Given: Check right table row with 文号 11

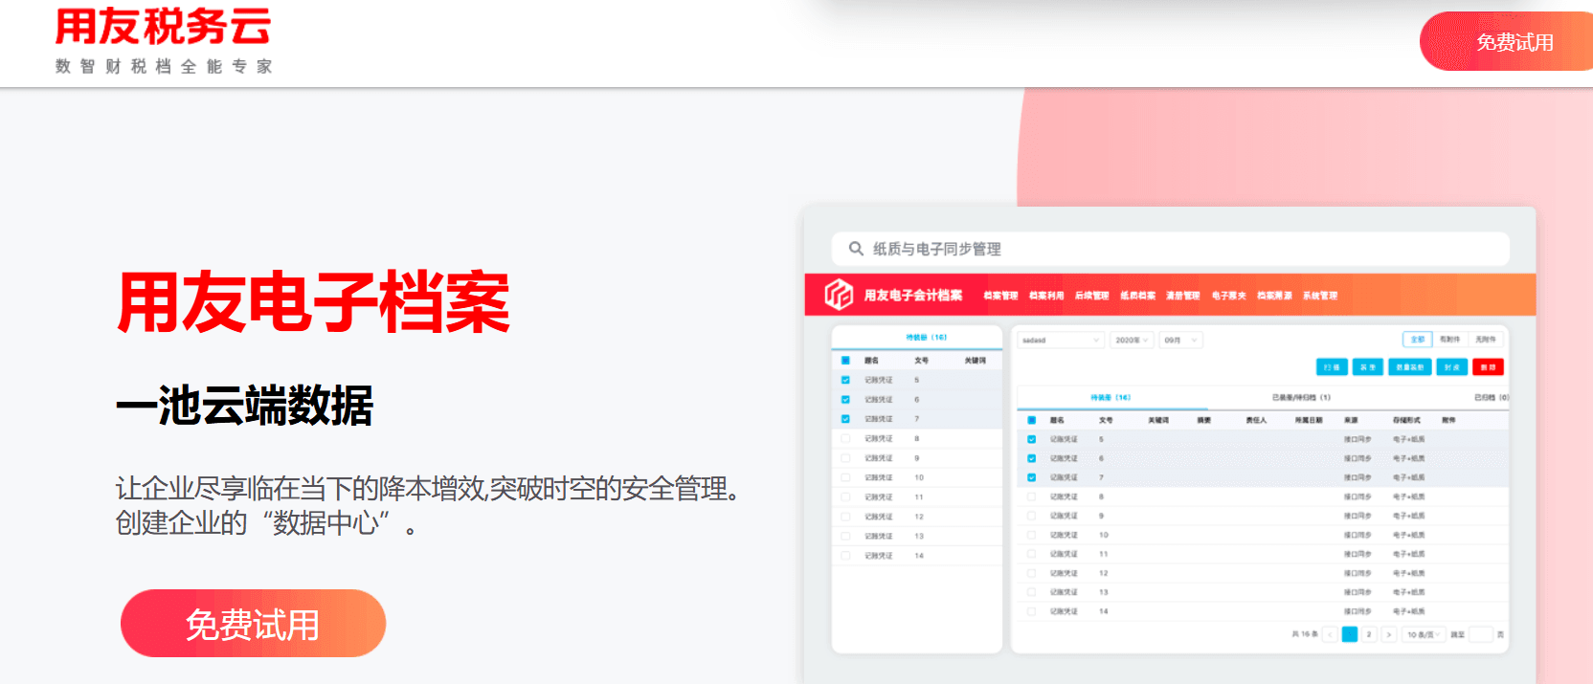Looking at the screenshot, I should (1031, 554).
